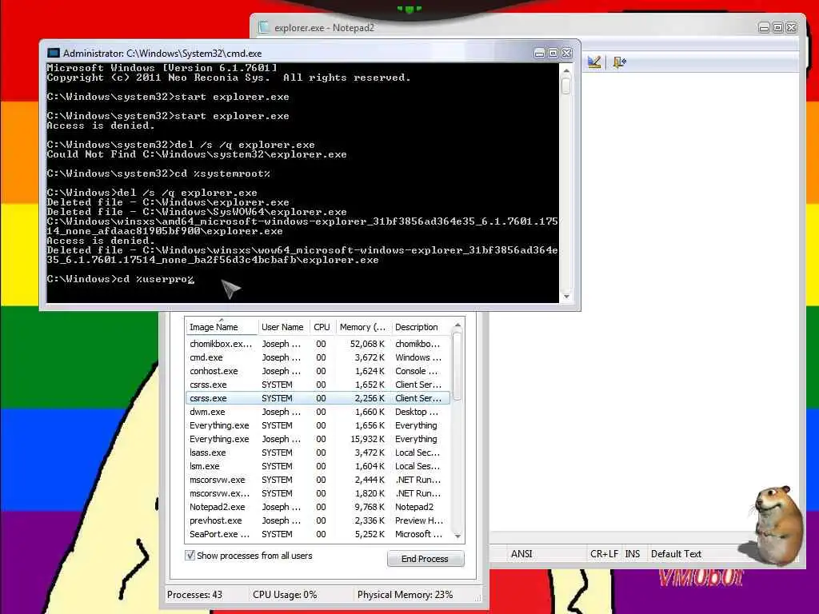Click the Physical Memory: 23% status entry

[x=405, y=594]
